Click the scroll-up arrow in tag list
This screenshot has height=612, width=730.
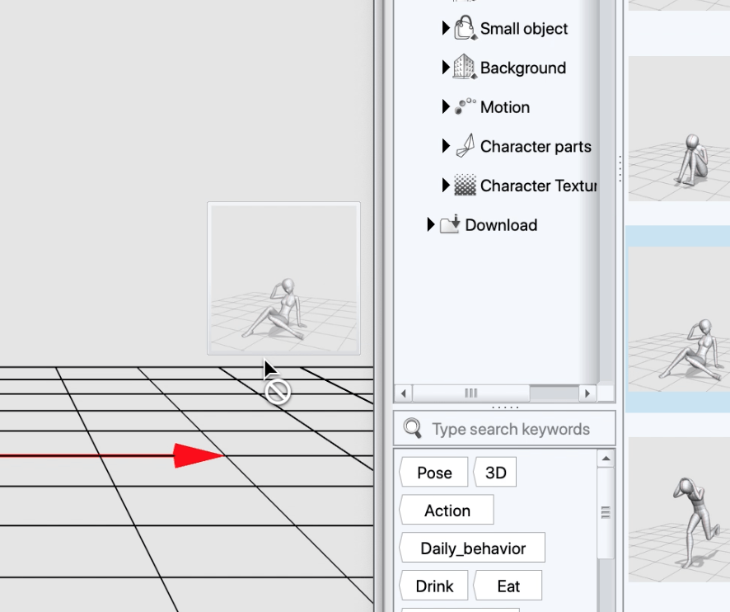point(606,459)
